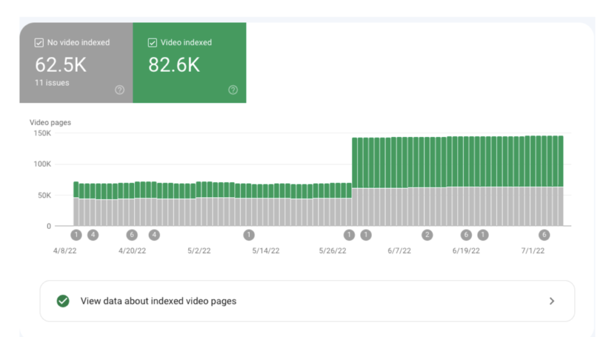Click the 150K y-axis label
The width and height of the screenshot is (606, 337).
click(42, 133)
